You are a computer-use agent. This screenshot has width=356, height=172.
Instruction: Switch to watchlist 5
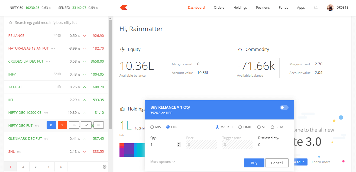pos(61,167)
